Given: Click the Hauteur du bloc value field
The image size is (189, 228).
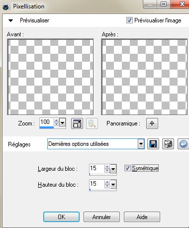Looking at the screenshot, I should pyautogui.click(x=97, y=184).
